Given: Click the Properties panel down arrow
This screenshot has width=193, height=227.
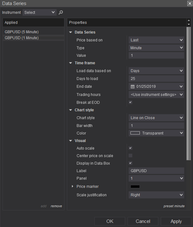Looking at the screenshot, I should pyautogui.click(x=189, y=24).
